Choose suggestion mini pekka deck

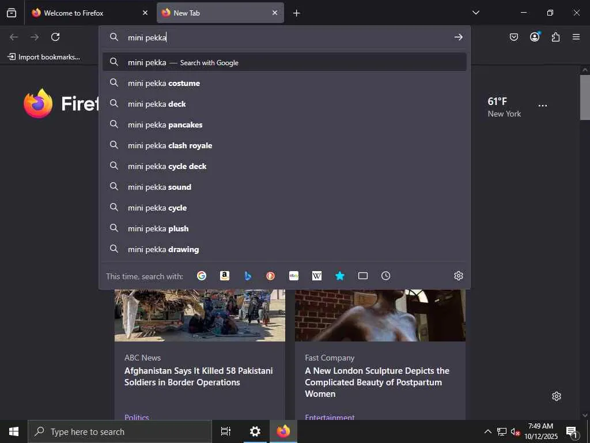285,104
